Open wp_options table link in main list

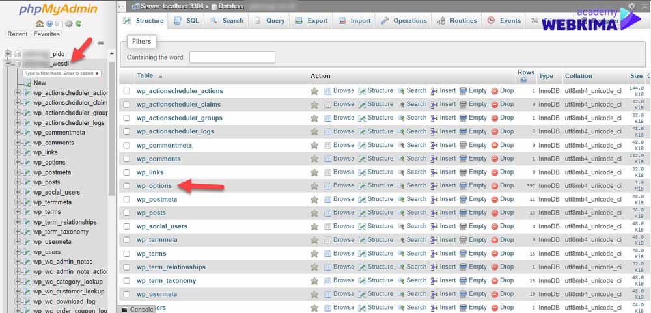point(154,186)
